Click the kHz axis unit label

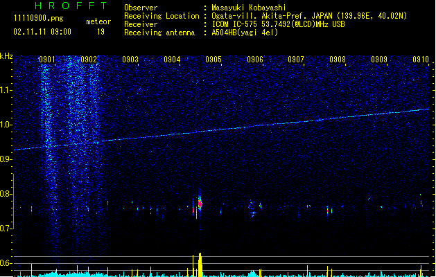6,56
